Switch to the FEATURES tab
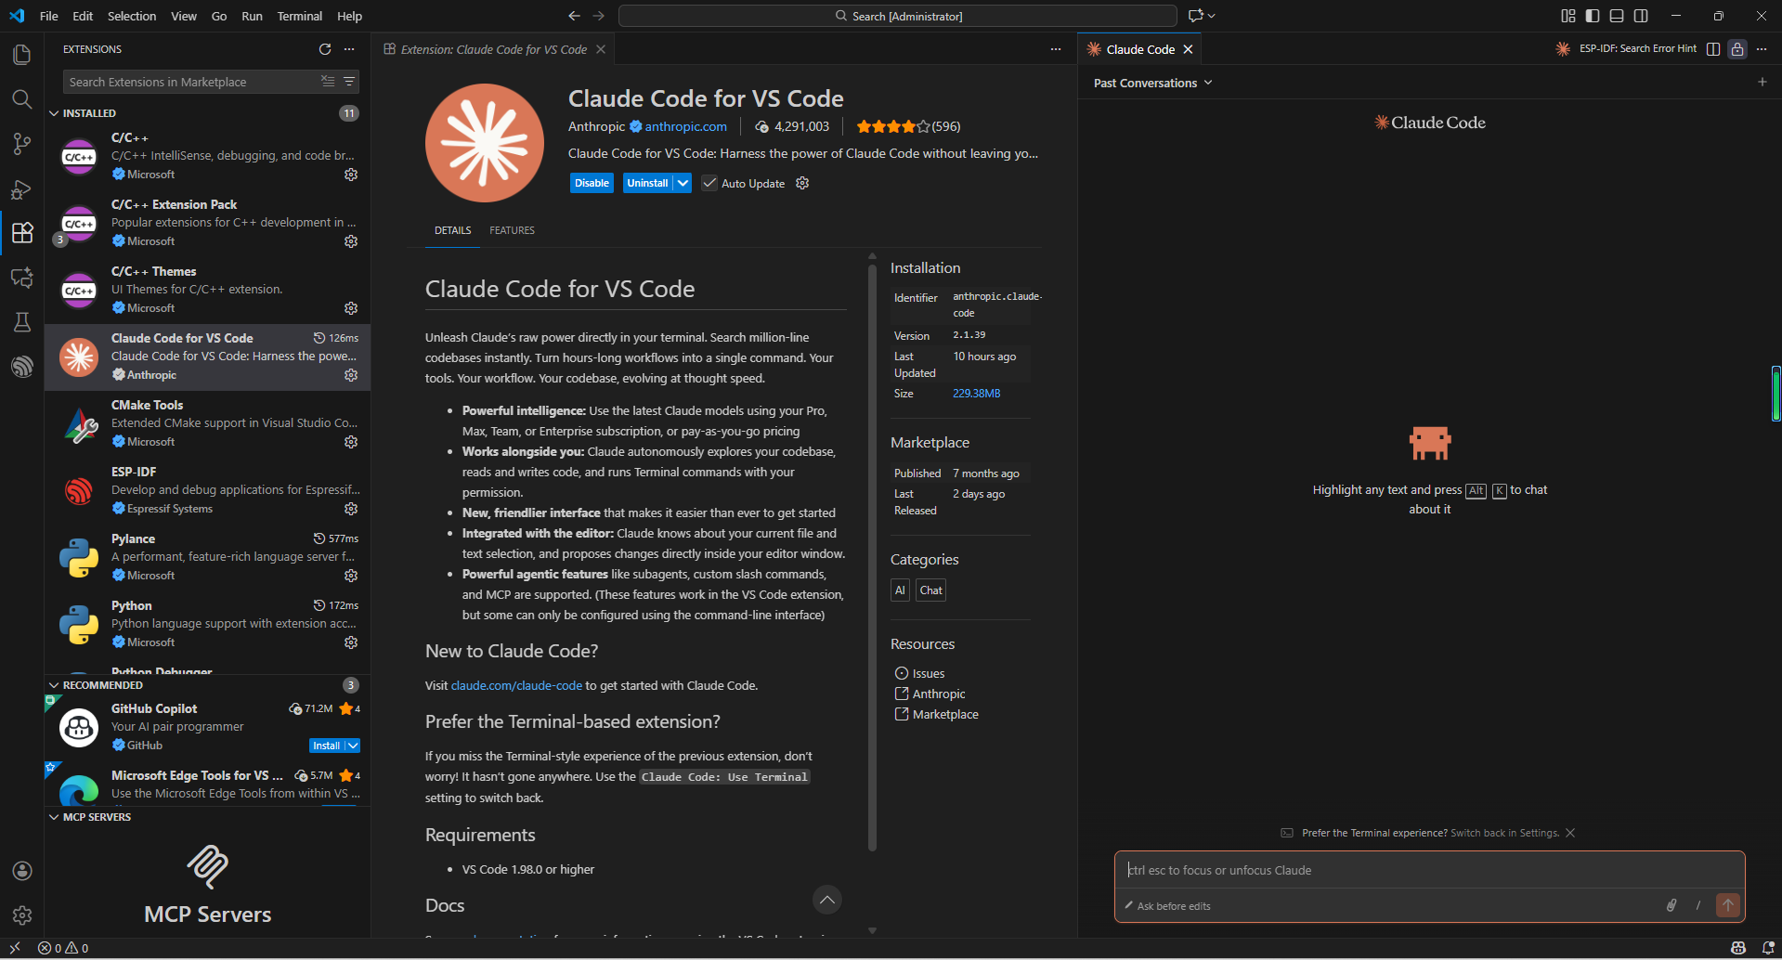Viewport: 1782px width, 960px height. click(512, 230)
